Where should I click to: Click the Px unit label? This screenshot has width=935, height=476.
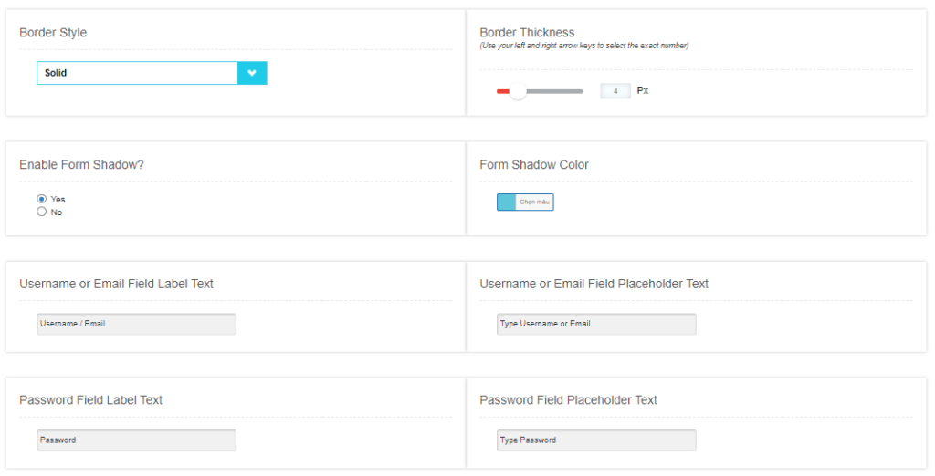(x=642, y=90)
